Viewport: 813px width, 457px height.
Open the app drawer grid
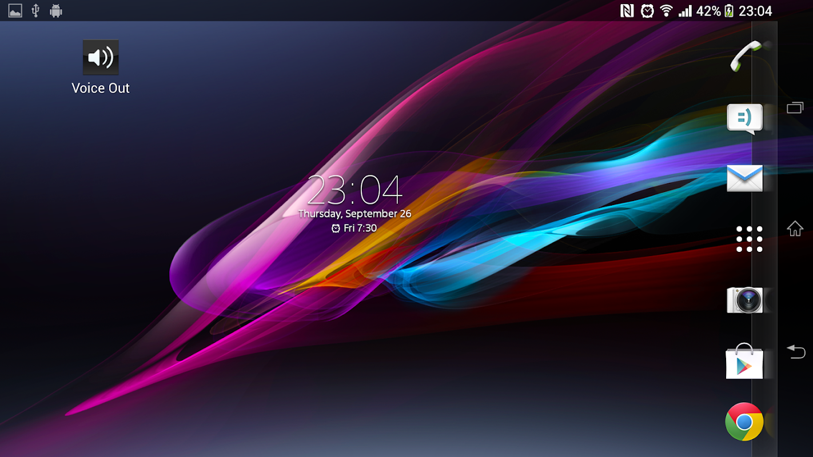[750, 239]
